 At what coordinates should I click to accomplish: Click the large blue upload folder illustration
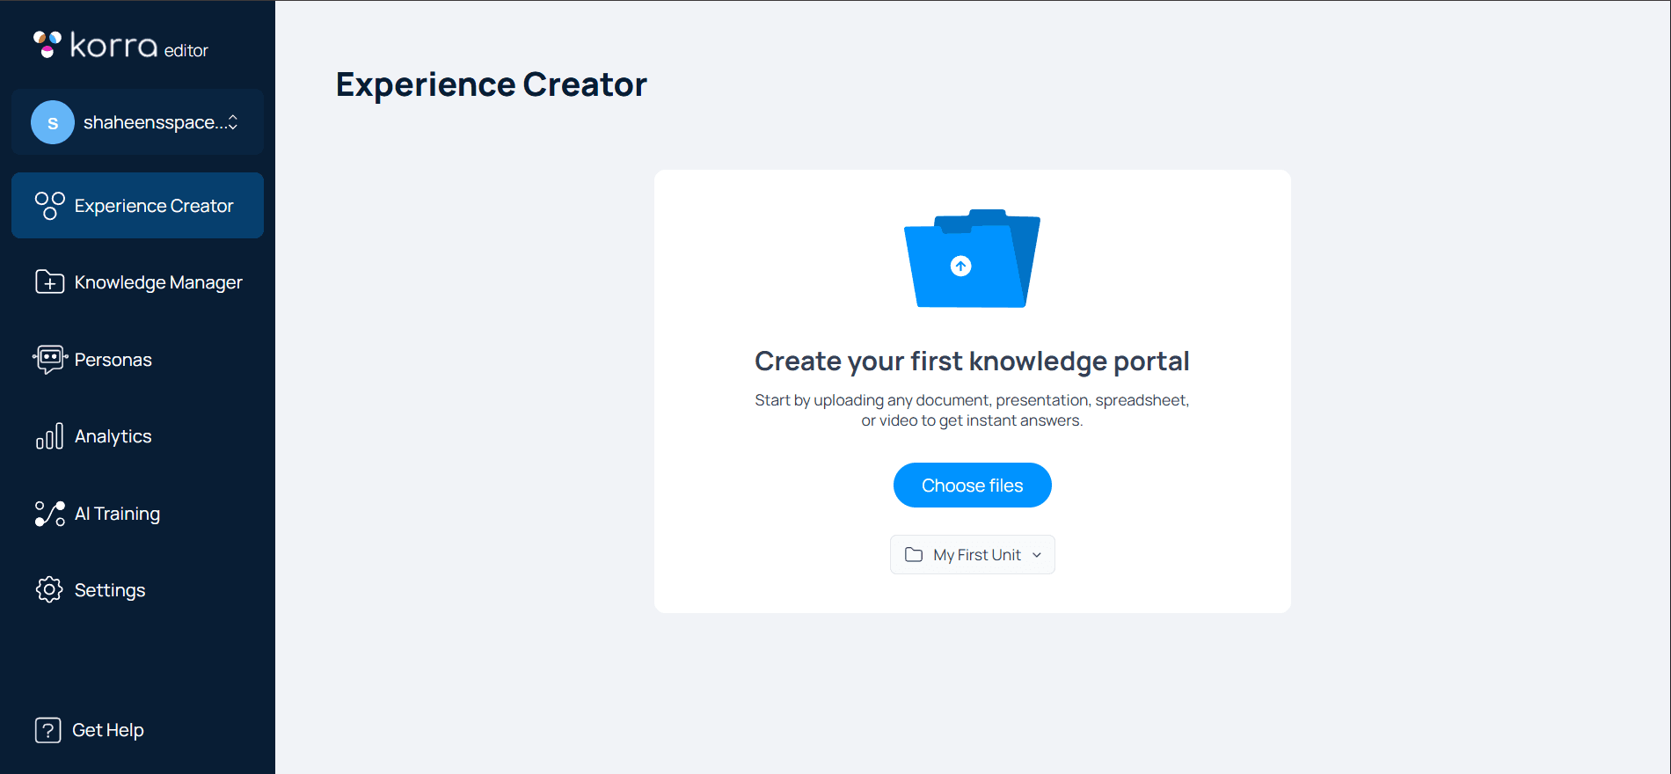coord(972,259)
